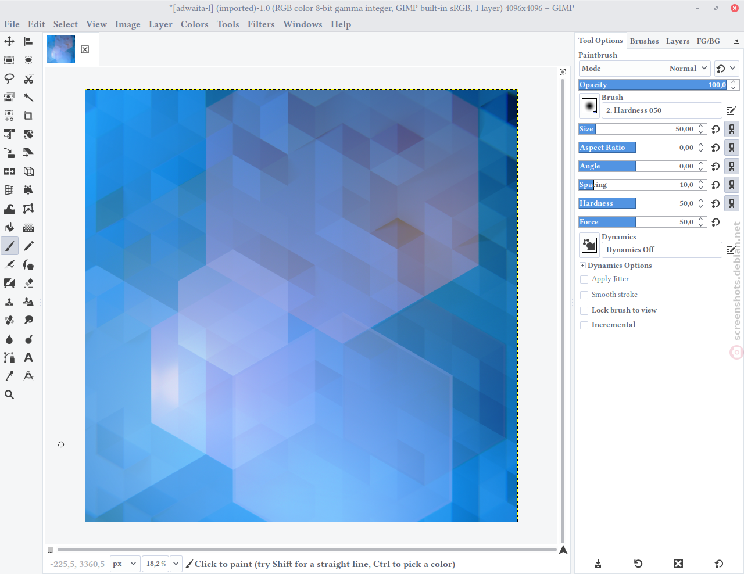Image resolution: width=744 pixels, height=574 pixels.
Task: Select the Flip tool
Action: click(9, 171)
